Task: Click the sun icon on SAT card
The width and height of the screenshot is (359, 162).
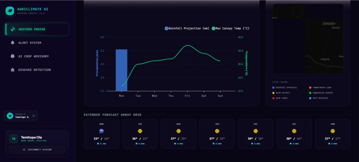Action: tap(294, 131)
